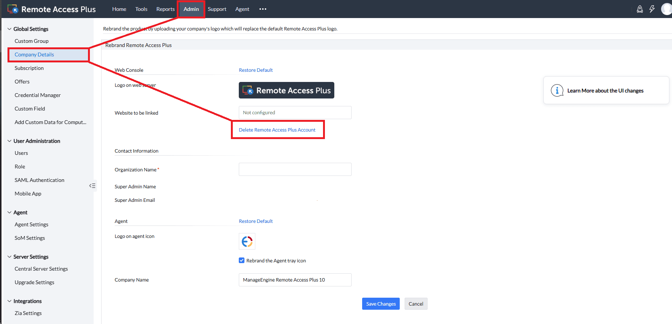The image size is (672, 324).
Task: Click the Organization Name input field
Action: tap(295, 169)
